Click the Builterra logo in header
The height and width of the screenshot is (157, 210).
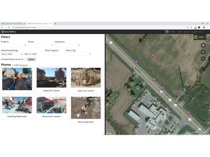pyautogui.click(x=8, y=32)
